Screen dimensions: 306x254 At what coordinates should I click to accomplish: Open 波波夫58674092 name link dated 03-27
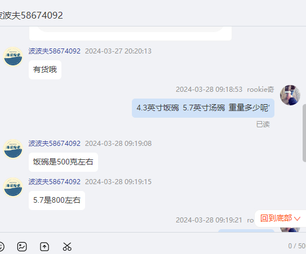[x=55, y=51]
